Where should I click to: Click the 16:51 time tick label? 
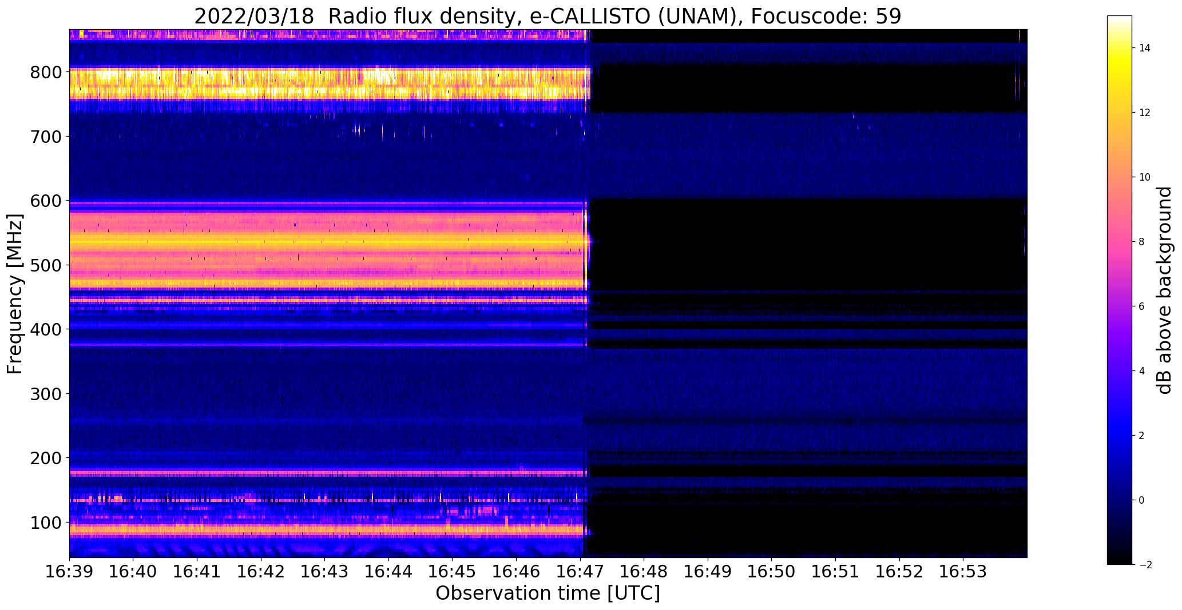click(835, 572)
